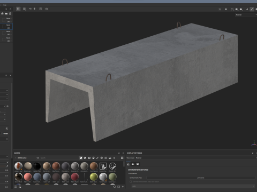
Task: Click the rectangle display icon in the right toolbar
Action: 232,9
